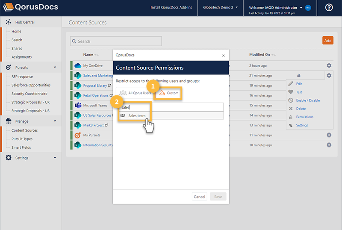Click the Manage cloud icon in sidebar
Screen dimensions: 342x230
(9, 121)
